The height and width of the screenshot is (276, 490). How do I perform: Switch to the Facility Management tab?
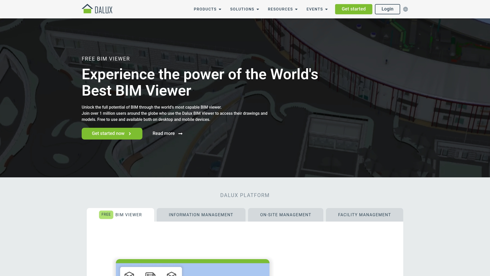point(364,215)
